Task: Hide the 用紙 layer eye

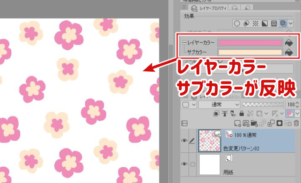Action: (184, 164)
